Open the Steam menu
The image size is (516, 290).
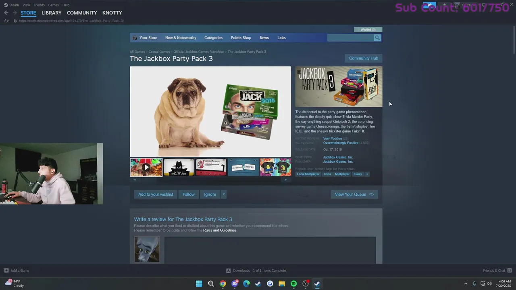14,5
